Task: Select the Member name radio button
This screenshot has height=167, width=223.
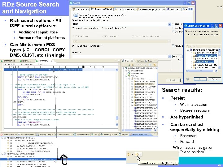Action: pos(103,36)
